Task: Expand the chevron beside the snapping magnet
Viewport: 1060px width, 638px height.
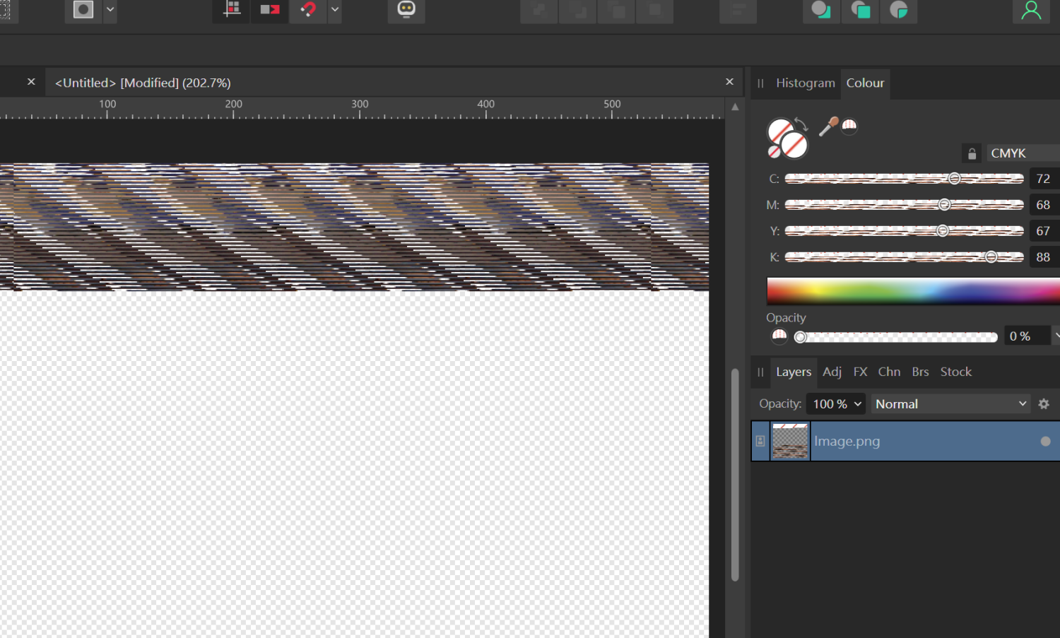Action: [334, 11]
